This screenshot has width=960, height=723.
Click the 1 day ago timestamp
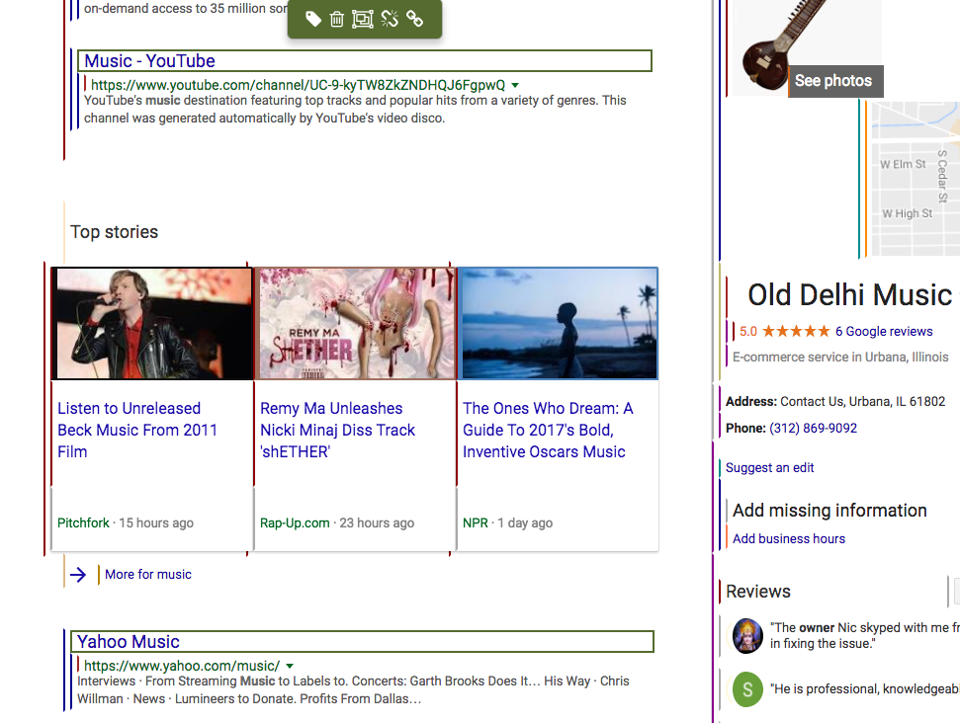(525, 522)
